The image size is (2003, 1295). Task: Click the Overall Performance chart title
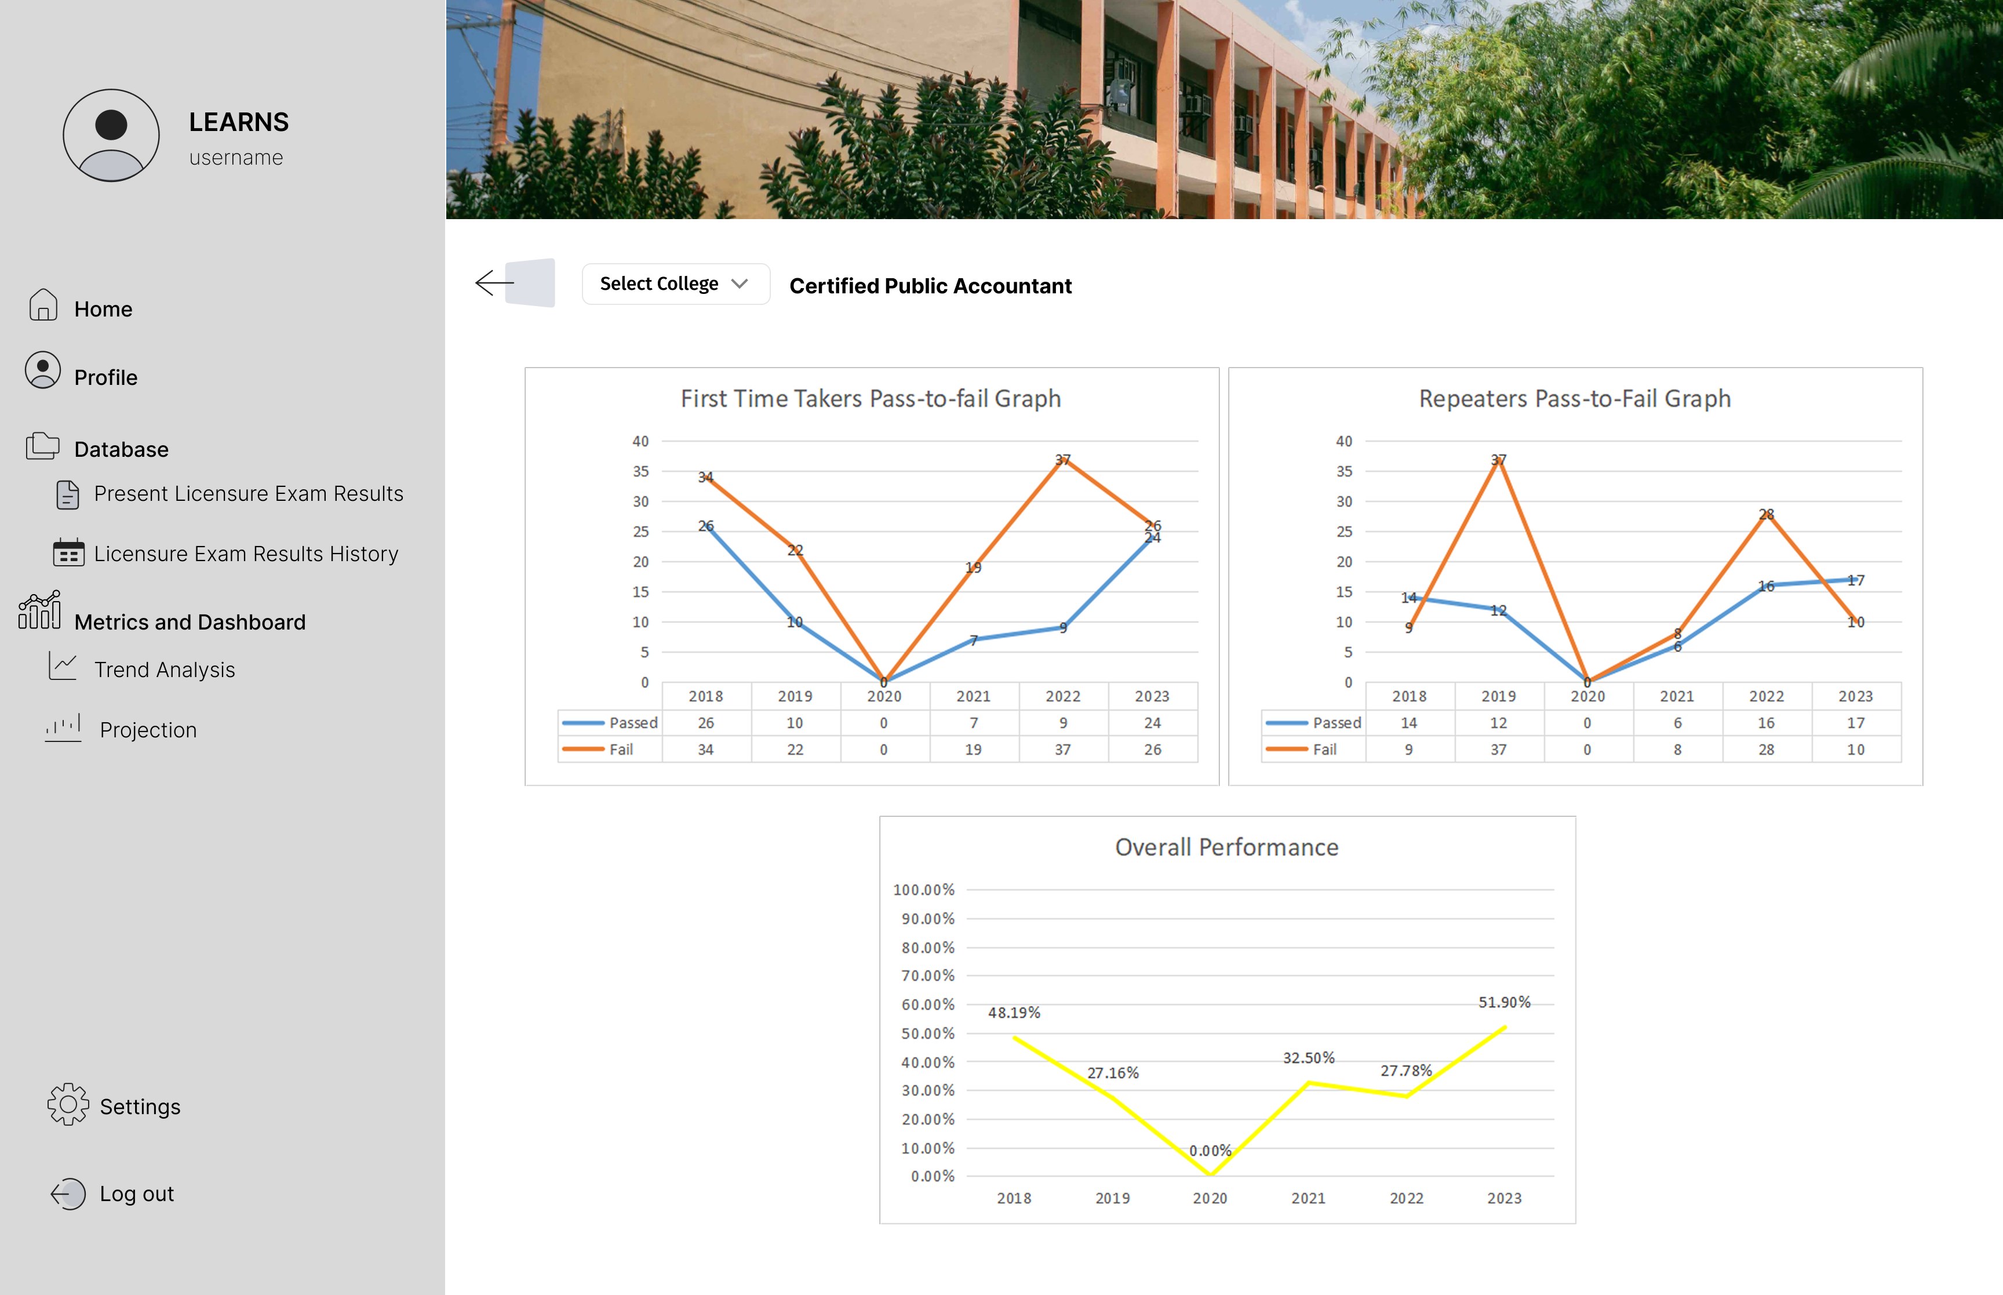click(x=1227, y=847)
